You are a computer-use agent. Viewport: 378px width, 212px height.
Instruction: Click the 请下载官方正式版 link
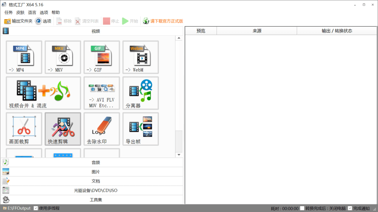coord(163,21)
